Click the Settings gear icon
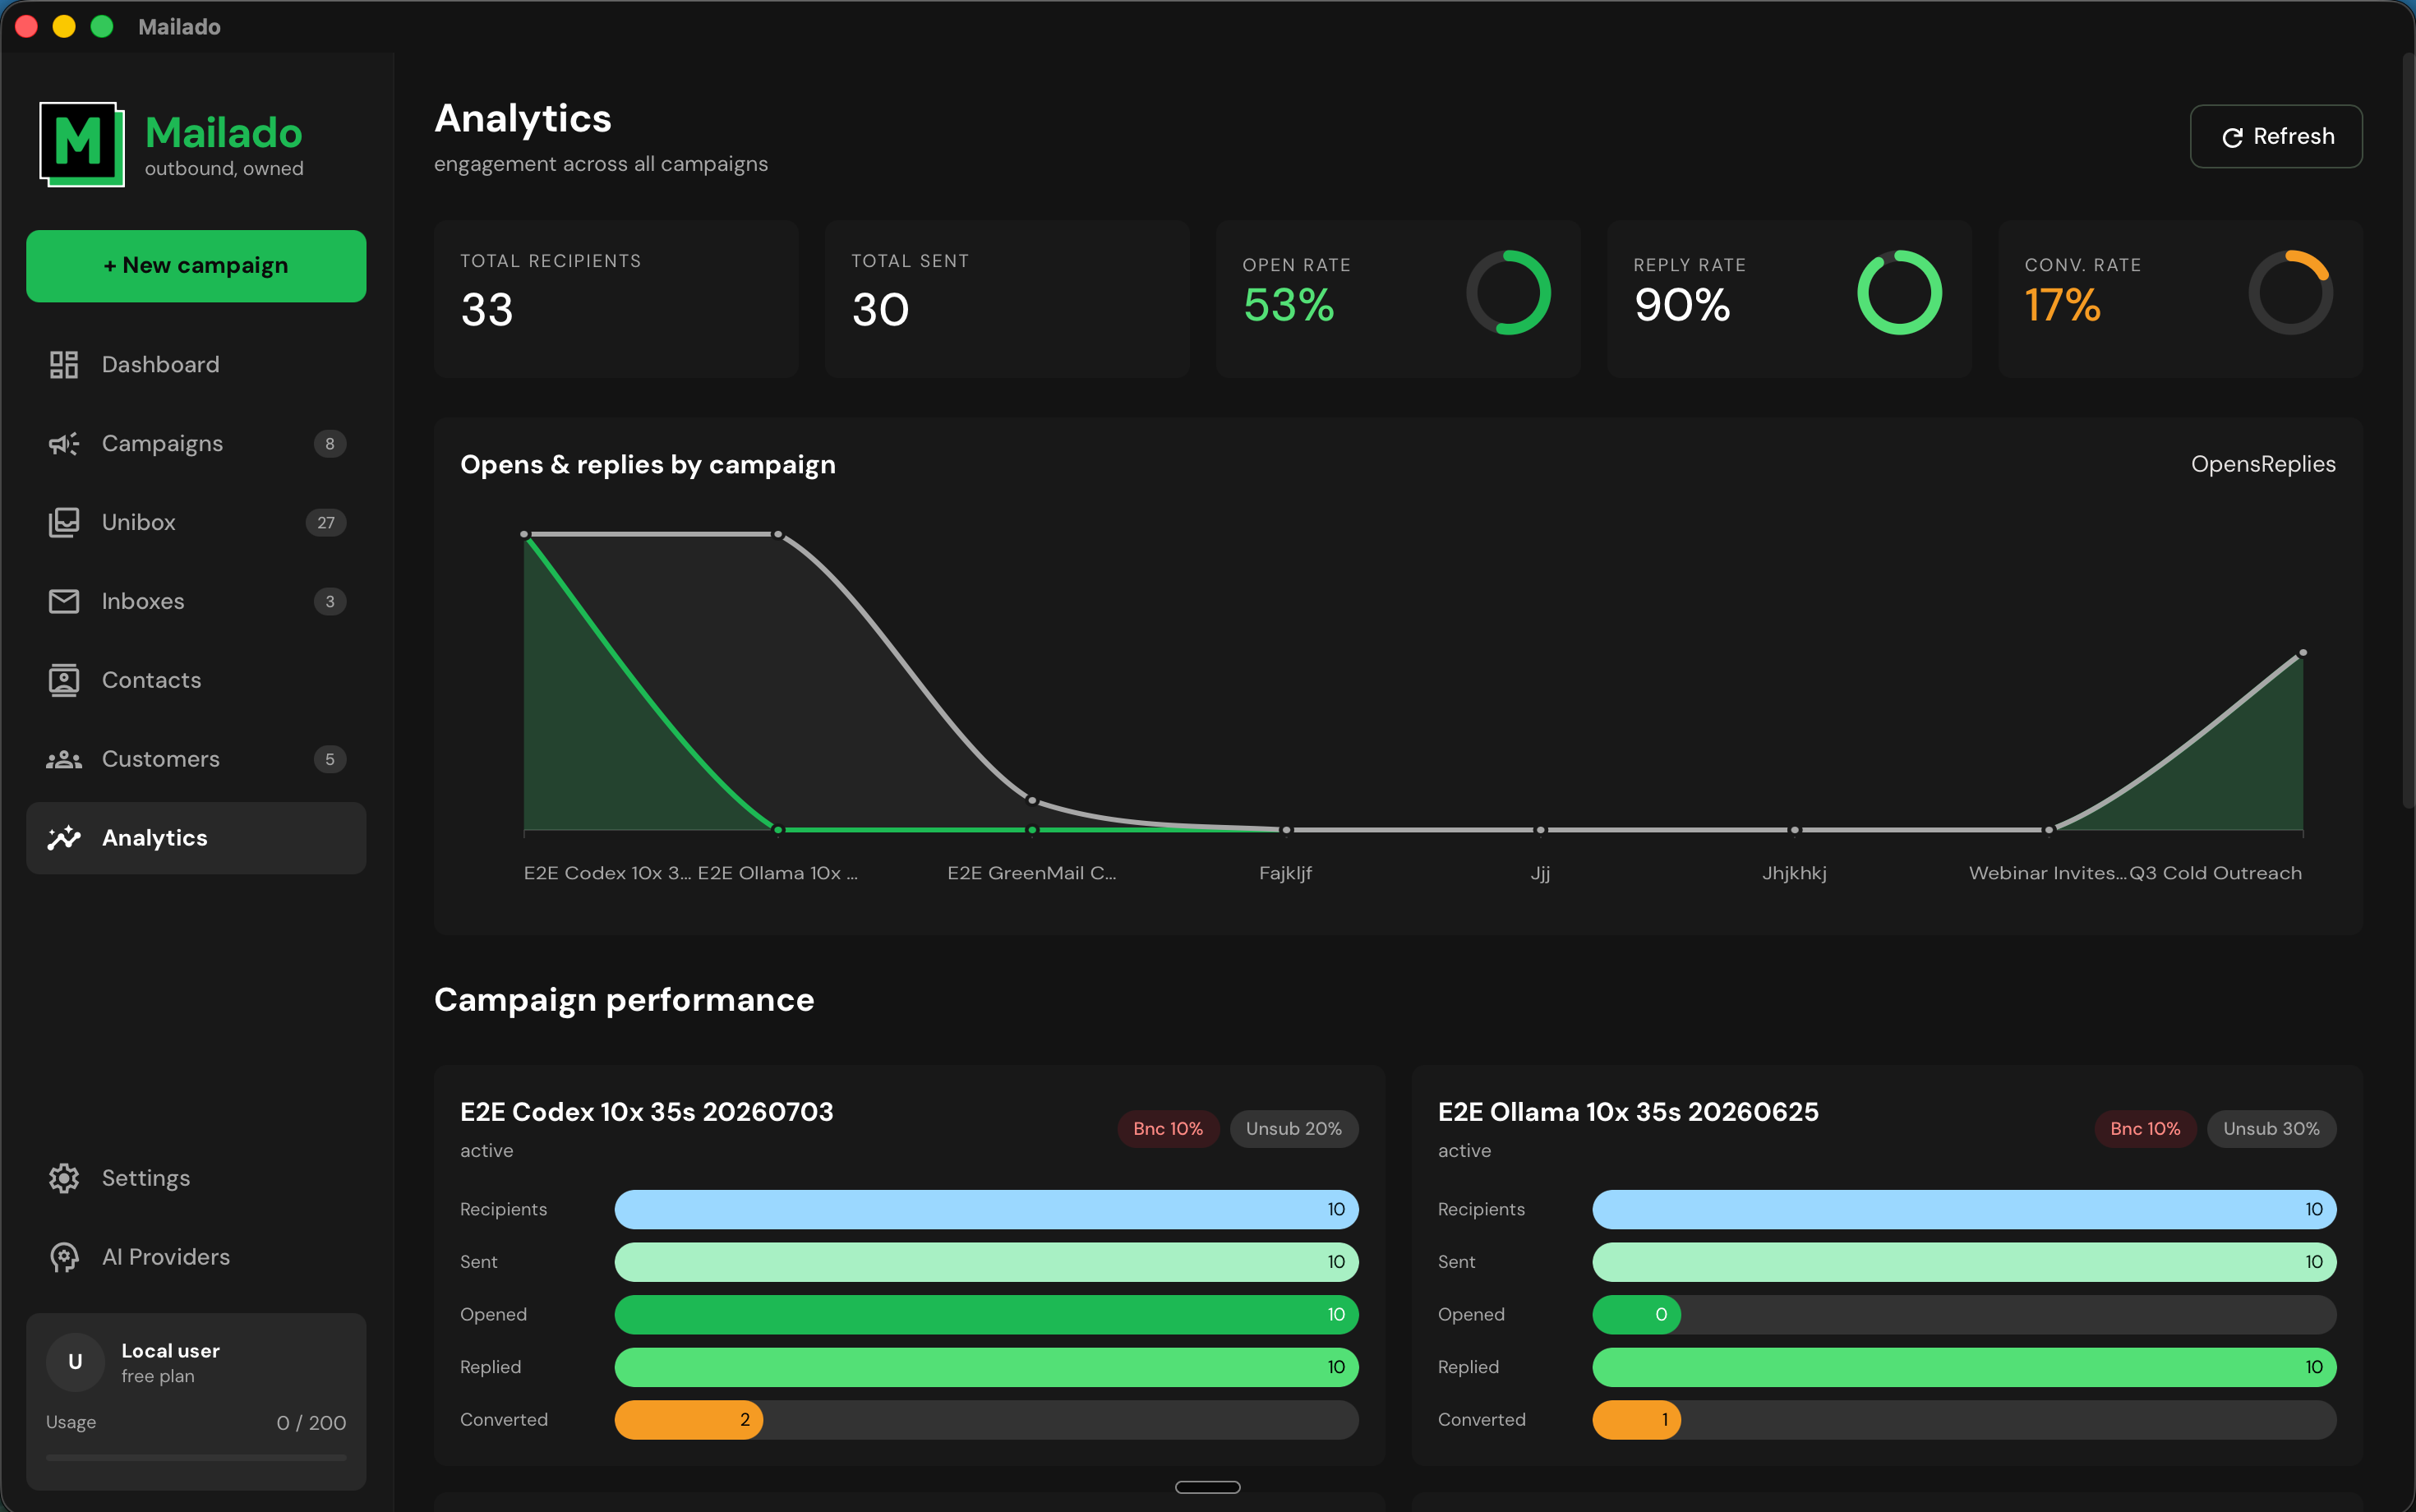This screenshot has height=1512, width=2416. [x=64, y=1178]
